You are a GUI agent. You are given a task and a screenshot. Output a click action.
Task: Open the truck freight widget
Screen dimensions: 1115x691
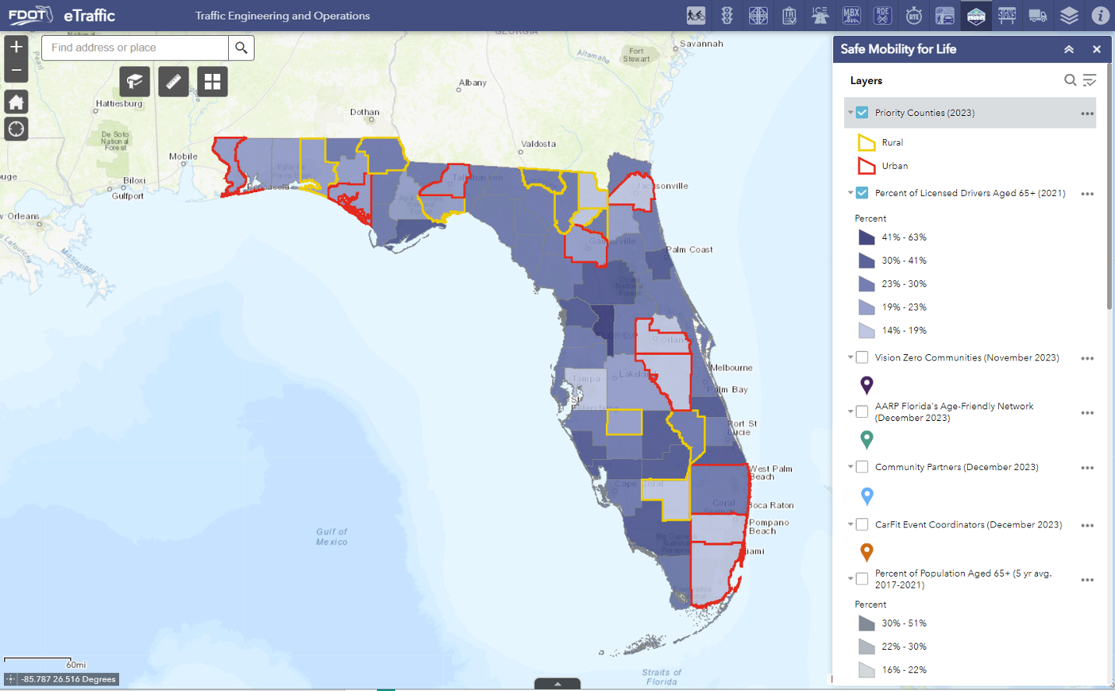click(1038, 16)
